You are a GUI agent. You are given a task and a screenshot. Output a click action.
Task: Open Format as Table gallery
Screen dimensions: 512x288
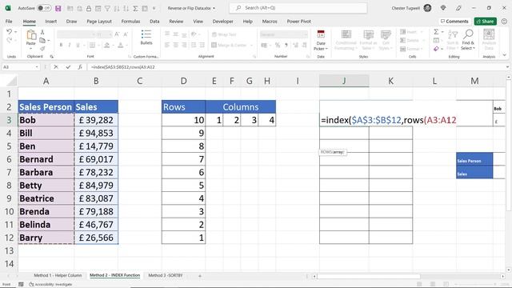368,40
